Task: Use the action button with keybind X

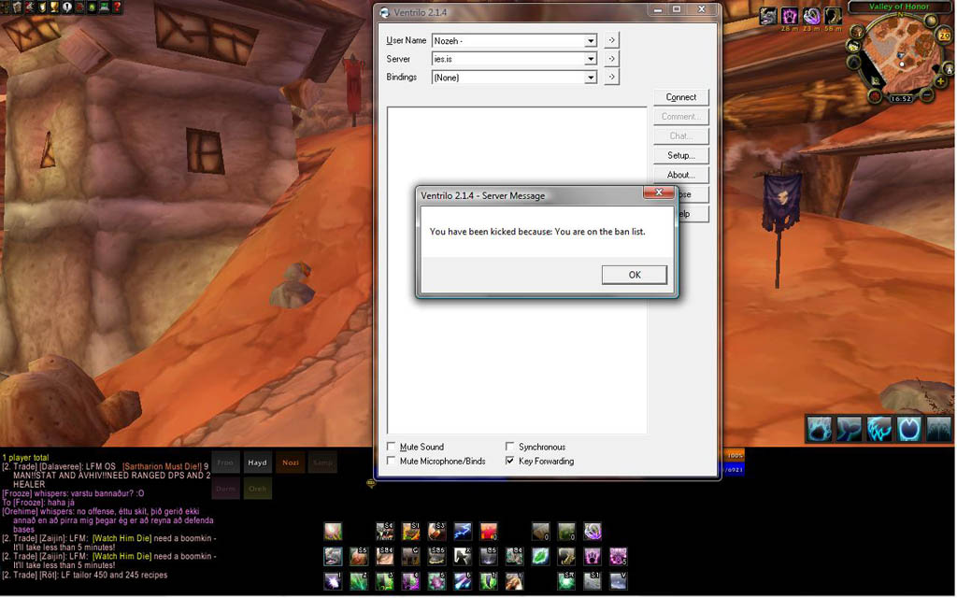Action: coord(462,557)
